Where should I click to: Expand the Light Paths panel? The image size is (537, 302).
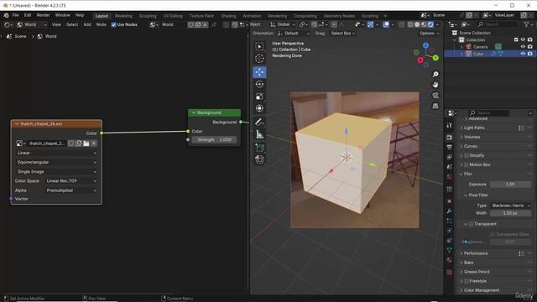[474, 128]
